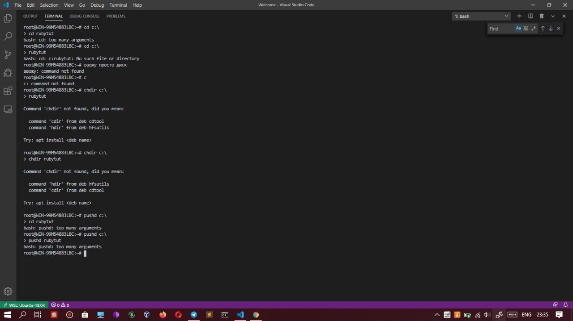Click the Visual Studio Code taskbar icon
The image size is (573, 321).
240,315
